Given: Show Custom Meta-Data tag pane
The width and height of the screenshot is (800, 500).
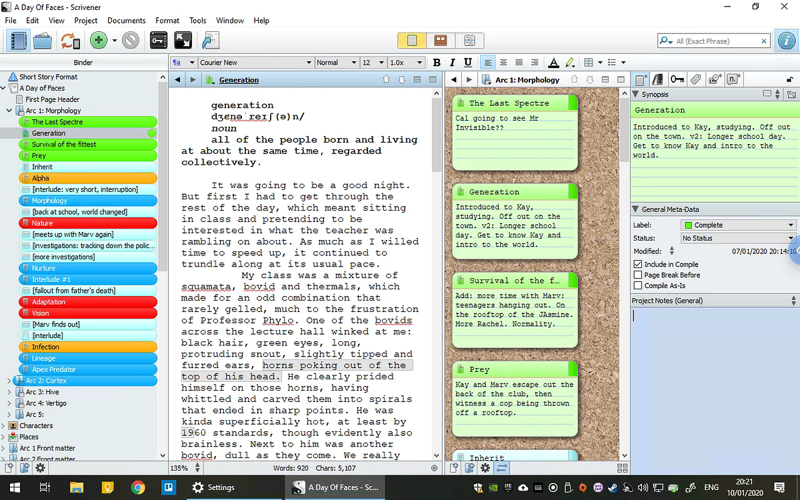Looking at the screenshot, I should point(695,79).
